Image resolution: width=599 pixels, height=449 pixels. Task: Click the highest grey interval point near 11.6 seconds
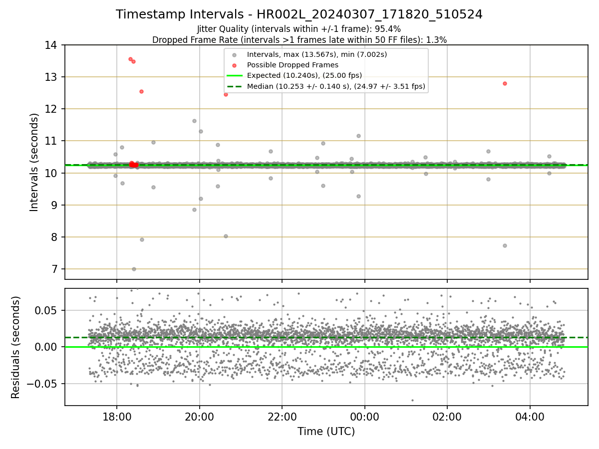click(x=194, y=121)
